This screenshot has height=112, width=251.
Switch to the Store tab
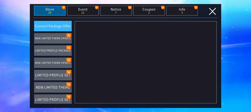(x=50, y=11)
